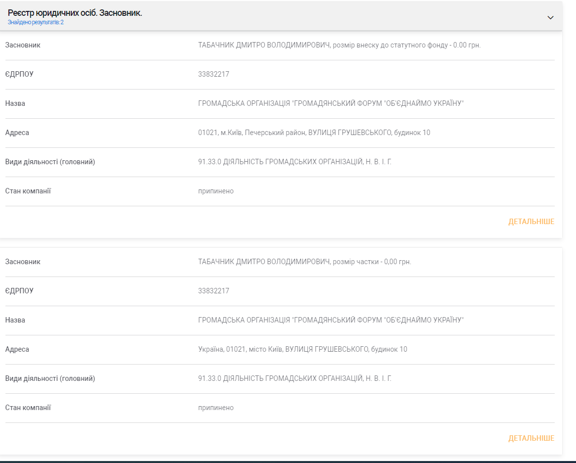Screen dimensions: 576x463
Task: Click 'Види діяльності (головний)' label in first record
Action: click(x=50, y=162)
